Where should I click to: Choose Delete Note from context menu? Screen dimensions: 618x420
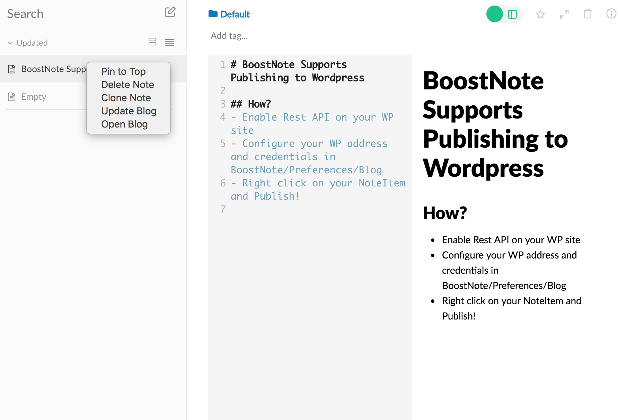[x=127, y=85]
